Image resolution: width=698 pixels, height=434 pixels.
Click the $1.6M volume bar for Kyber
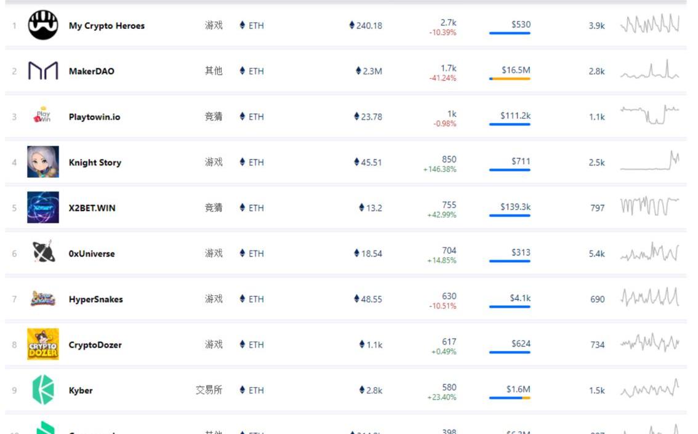coord(510,398)
